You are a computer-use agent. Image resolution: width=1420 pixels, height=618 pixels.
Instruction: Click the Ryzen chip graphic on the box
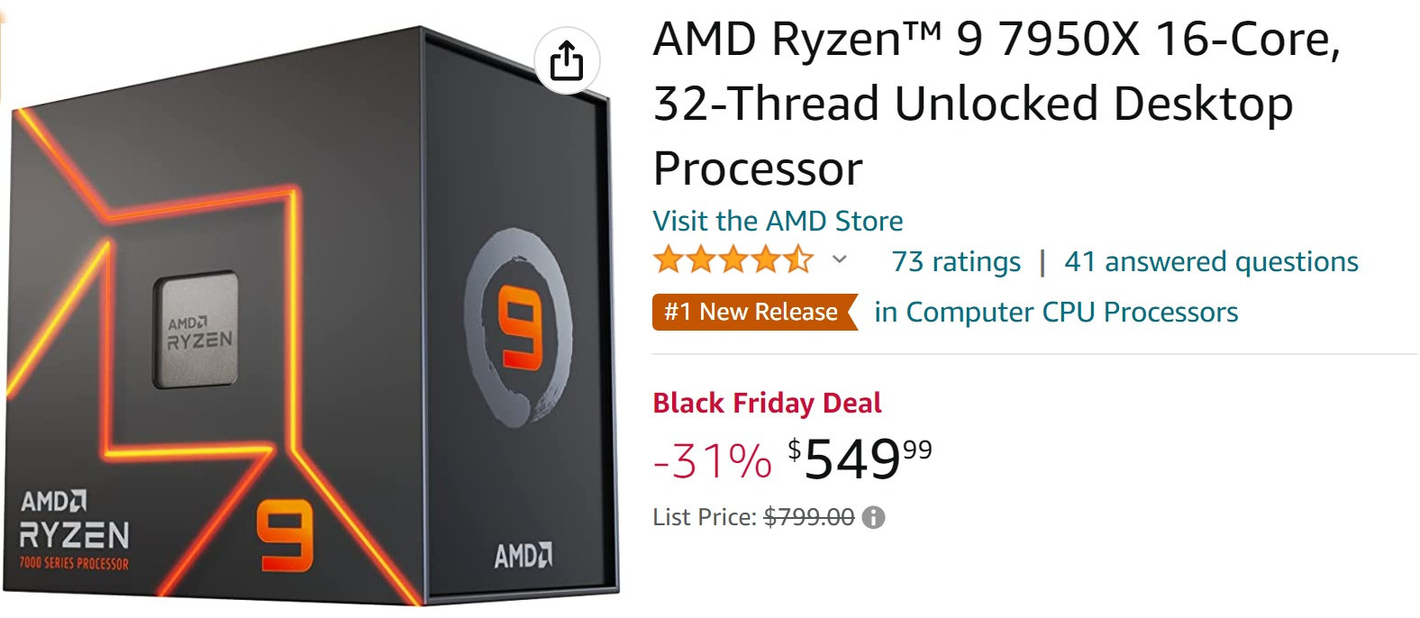(198, 331)
